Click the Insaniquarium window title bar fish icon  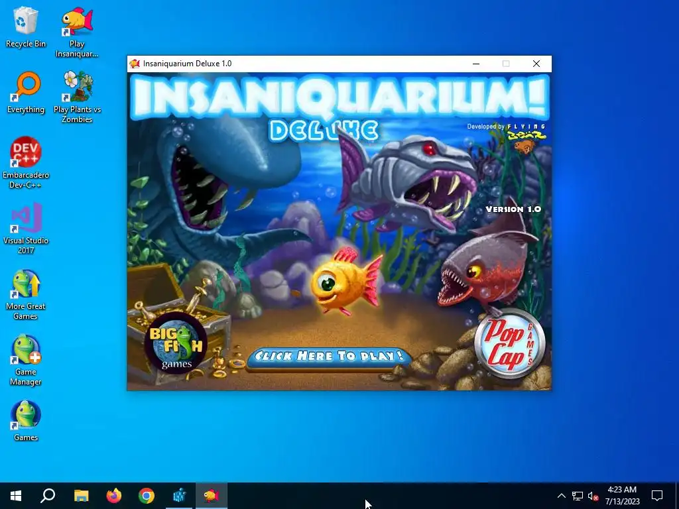point(135,64)
